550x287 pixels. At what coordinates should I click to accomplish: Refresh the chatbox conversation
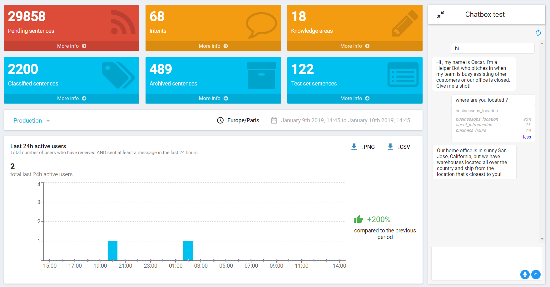[538, 33]
